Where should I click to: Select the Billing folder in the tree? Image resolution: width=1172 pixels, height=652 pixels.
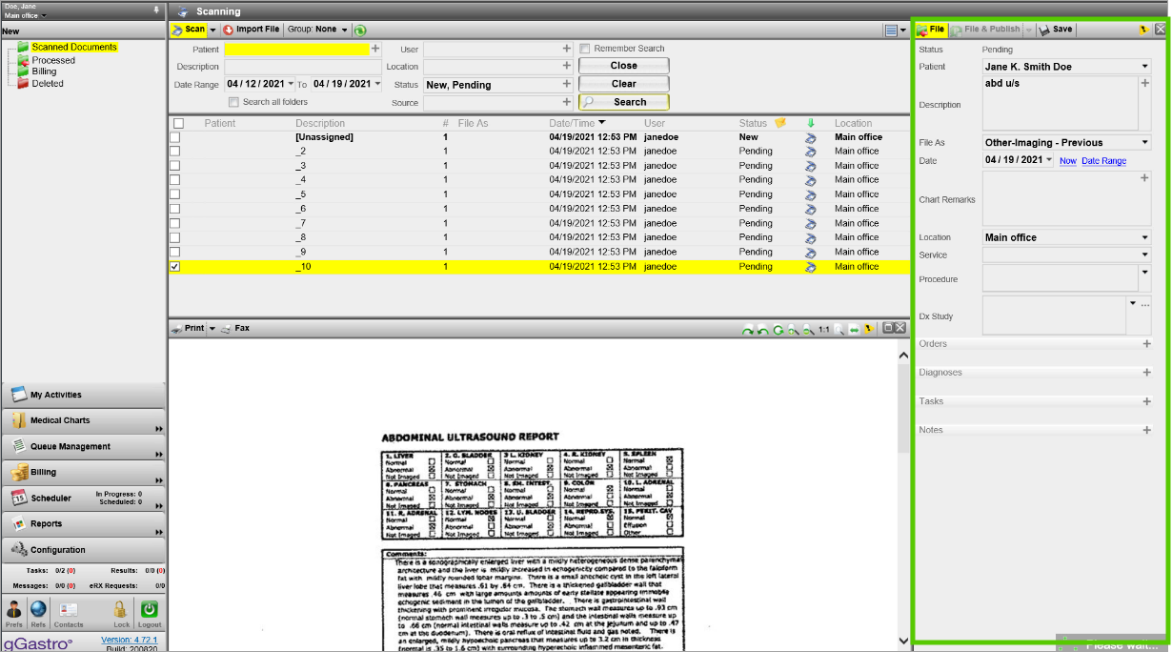point(44,71)
